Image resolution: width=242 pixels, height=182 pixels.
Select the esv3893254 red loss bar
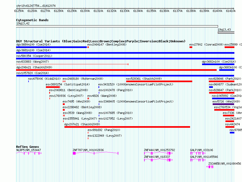pyautogui.click(x=53, y=87)
